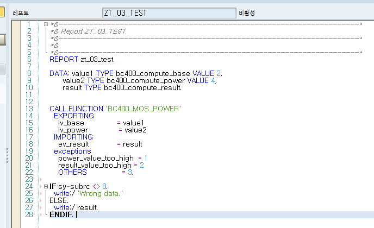374x228 pixels.
Task: Click bc400_compute_power type on line 9
Action: 146,80
